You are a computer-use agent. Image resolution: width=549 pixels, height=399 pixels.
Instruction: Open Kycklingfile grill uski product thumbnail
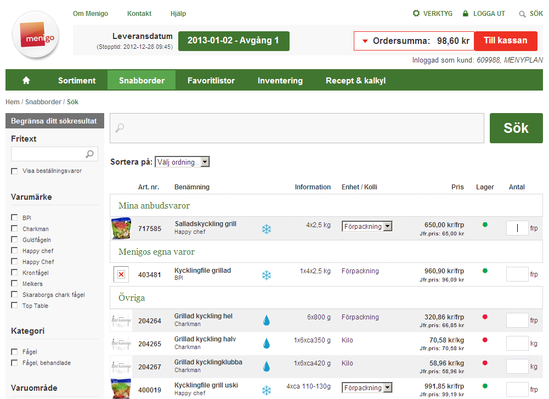pyautogui.click(x=121, y=389)
